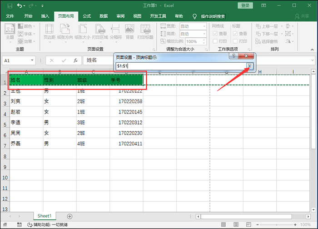The image size is (318, 229).
Task: Click zoom in plus button
Action: pyautogui.click(x=295, y=224)
